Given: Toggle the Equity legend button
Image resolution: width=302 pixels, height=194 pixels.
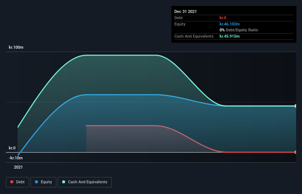Looking at the screenshot, I should point(43,182).
